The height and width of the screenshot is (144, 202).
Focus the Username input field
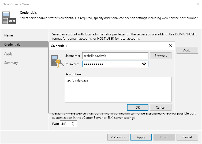point(115,56)
